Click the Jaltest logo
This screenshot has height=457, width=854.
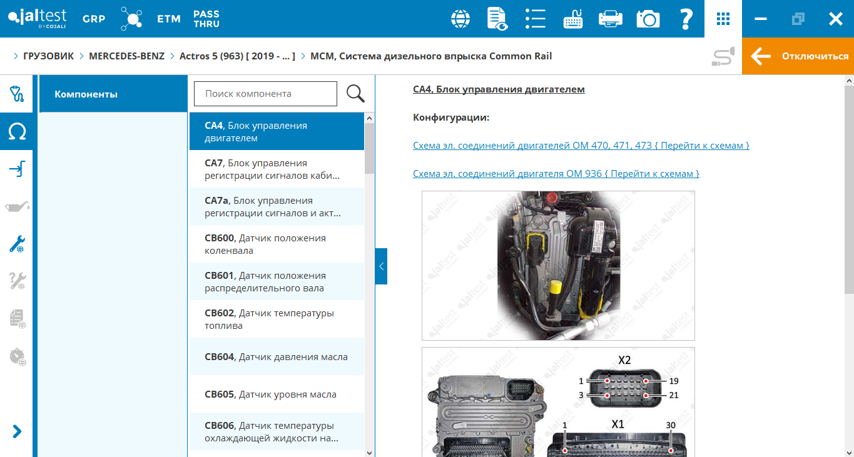pos(37,18)
